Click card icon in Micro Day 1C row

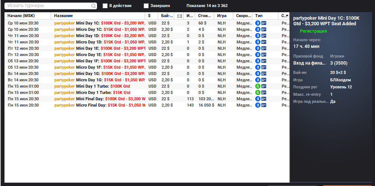tap(264, 29)
